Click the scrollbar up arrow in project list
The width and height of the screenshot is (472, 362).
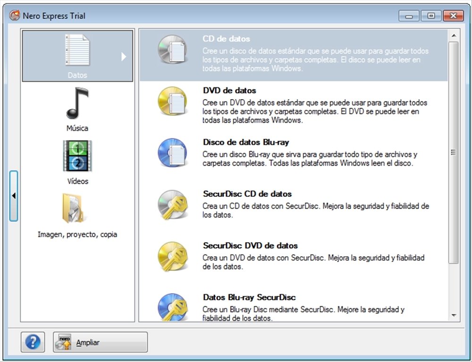454,36
